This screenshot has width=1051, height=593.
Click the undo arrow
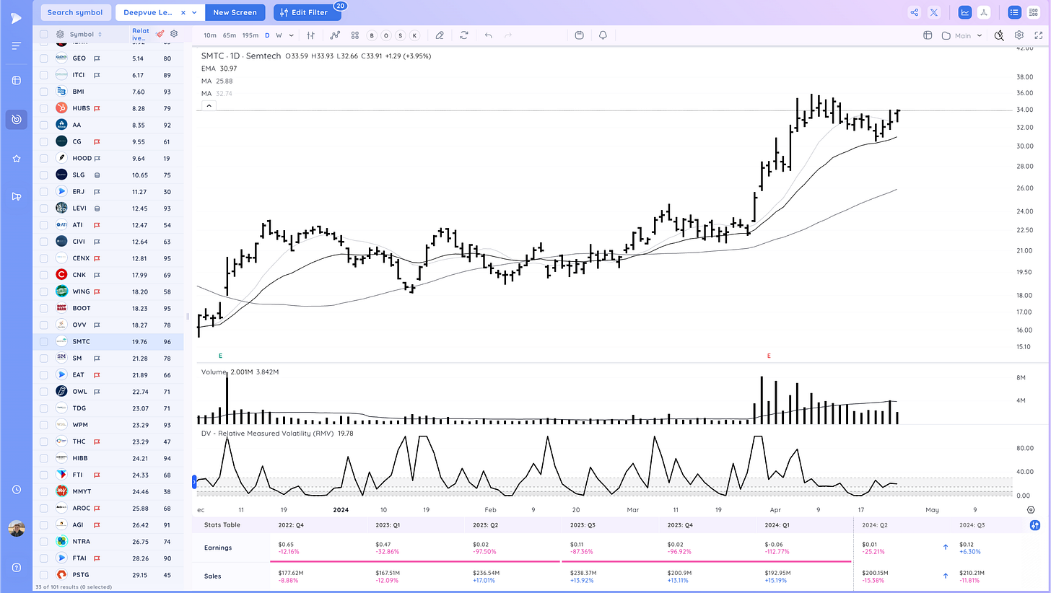click(489, 35)
